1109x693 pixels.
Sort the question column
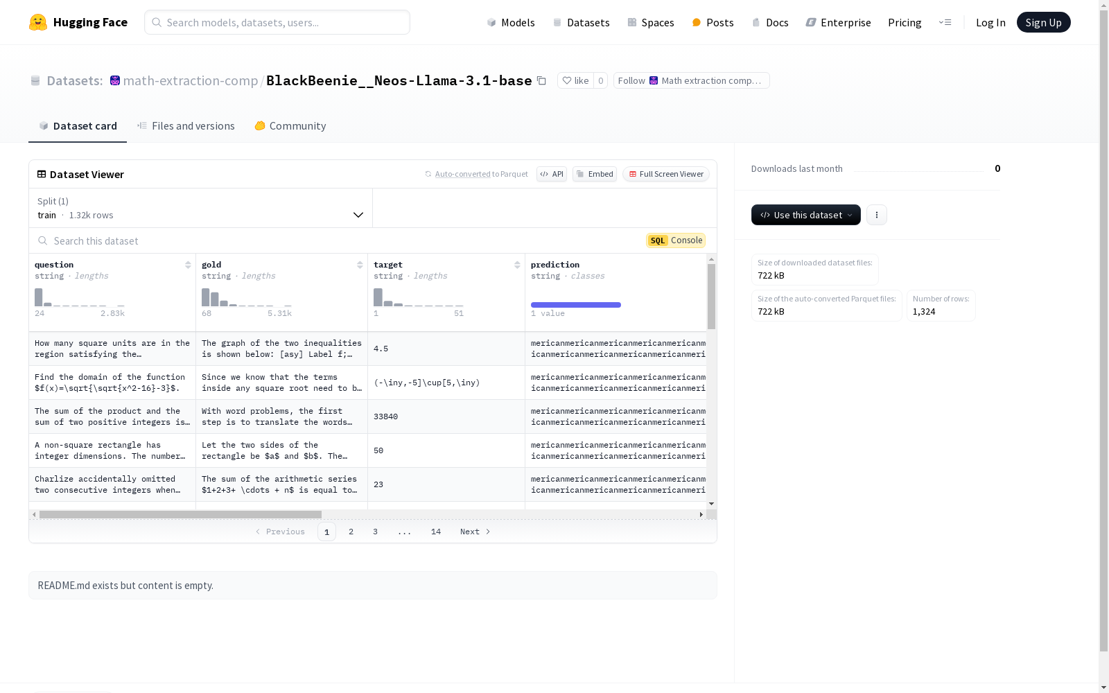(188, 265)
